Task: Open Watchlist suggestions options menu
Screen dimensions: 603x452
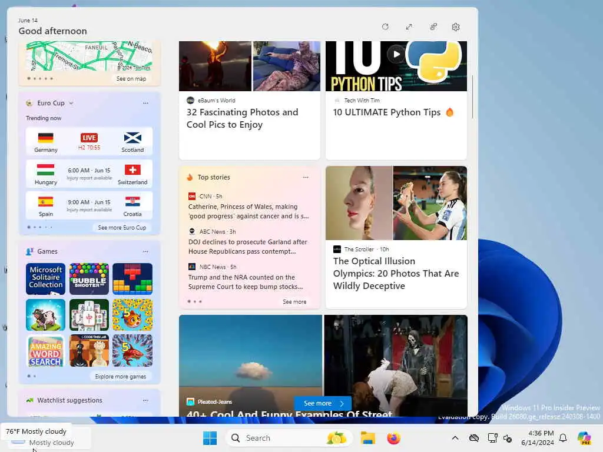Action: [x=145, y=400]
